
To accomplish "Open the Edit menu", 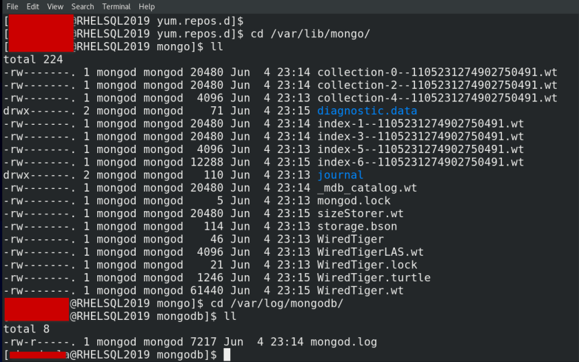I will point(32,6).
